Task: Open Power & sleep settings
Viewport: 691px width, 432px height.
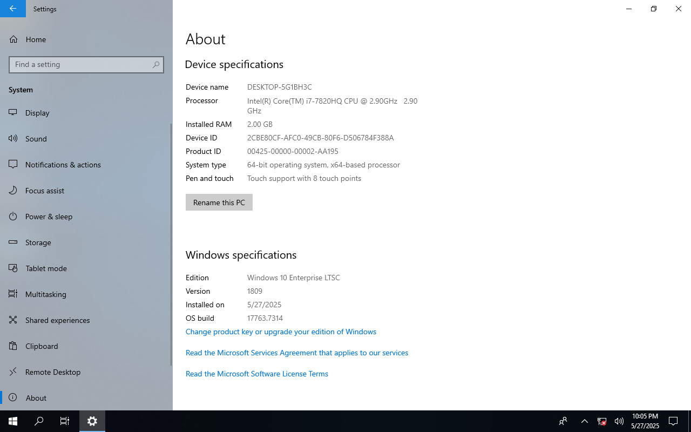Action: tap(86, 217)
